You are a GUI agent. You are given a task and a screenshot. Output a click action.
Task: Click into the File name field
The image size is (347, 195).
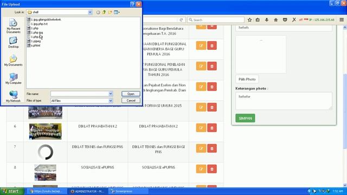pos(80,94)
